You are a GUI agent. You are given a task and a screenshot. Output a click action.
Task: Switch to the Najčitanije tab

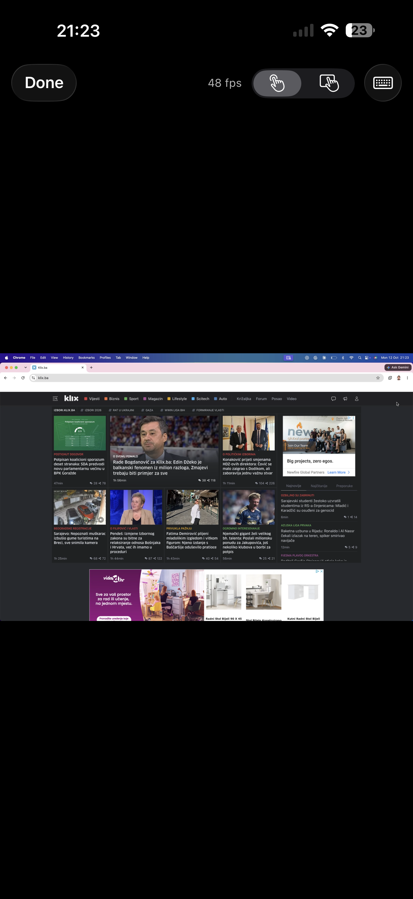[x=319, y=486]
